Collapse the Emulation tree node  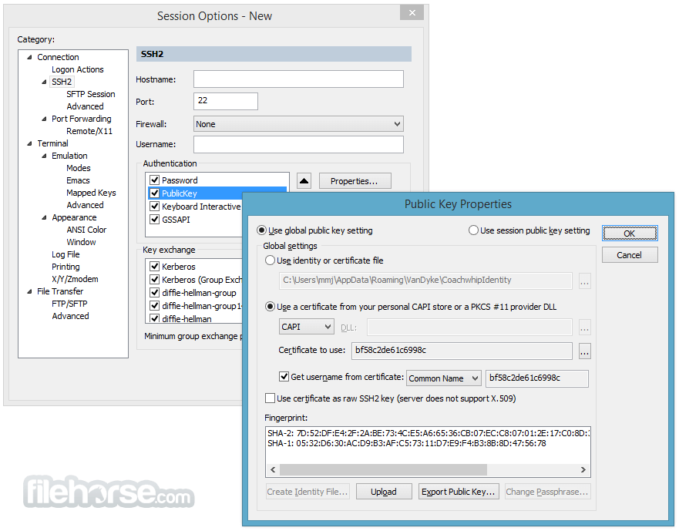click(x=44, y=156)
